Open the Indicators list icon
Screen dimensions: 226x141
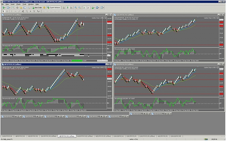[93, 8]
